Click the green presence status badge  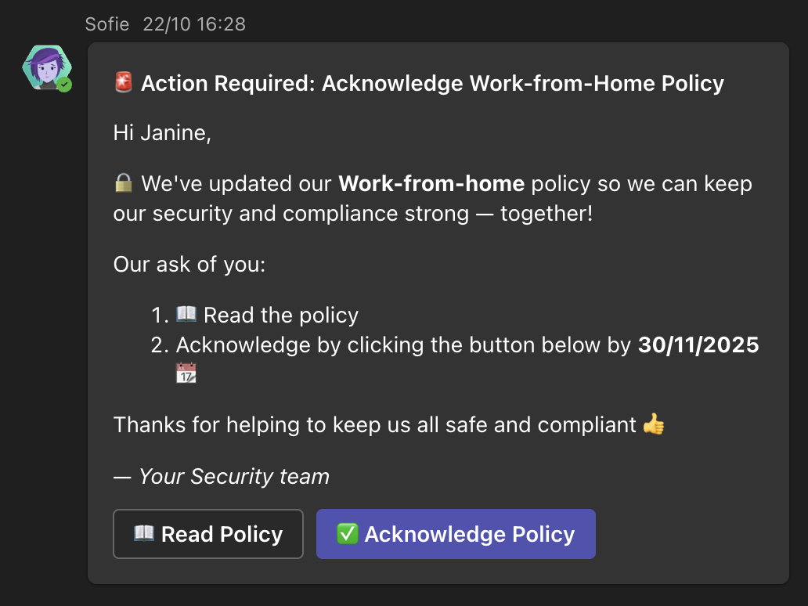64,85
